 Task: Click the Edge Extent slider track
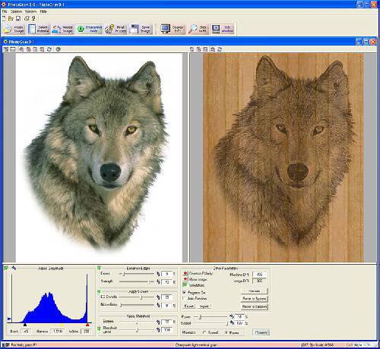pos(137,274)
